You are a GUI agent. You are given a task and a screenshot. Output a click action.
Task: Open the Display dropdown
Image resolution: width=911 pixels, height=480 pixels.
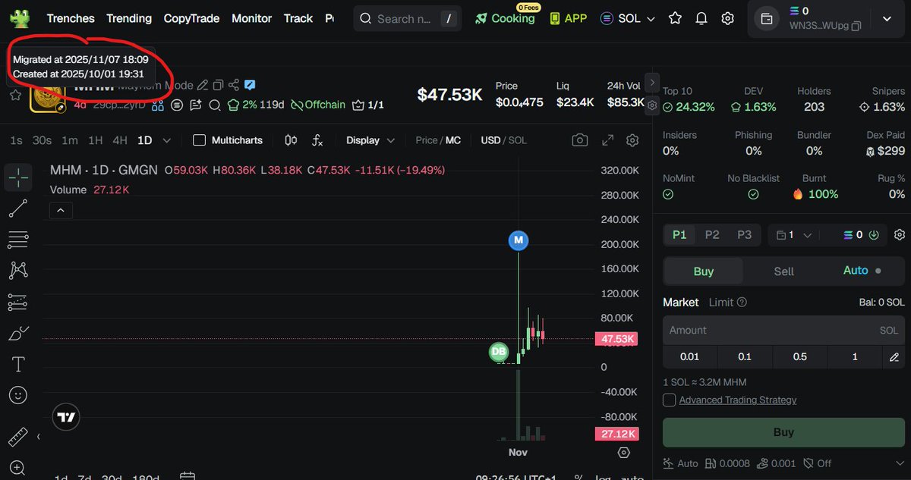370,140
